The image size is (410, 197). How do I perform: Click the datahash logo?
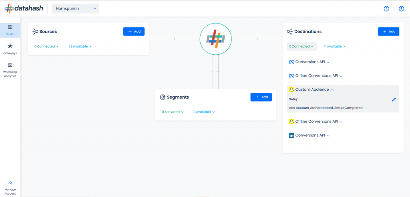[24, 9]
